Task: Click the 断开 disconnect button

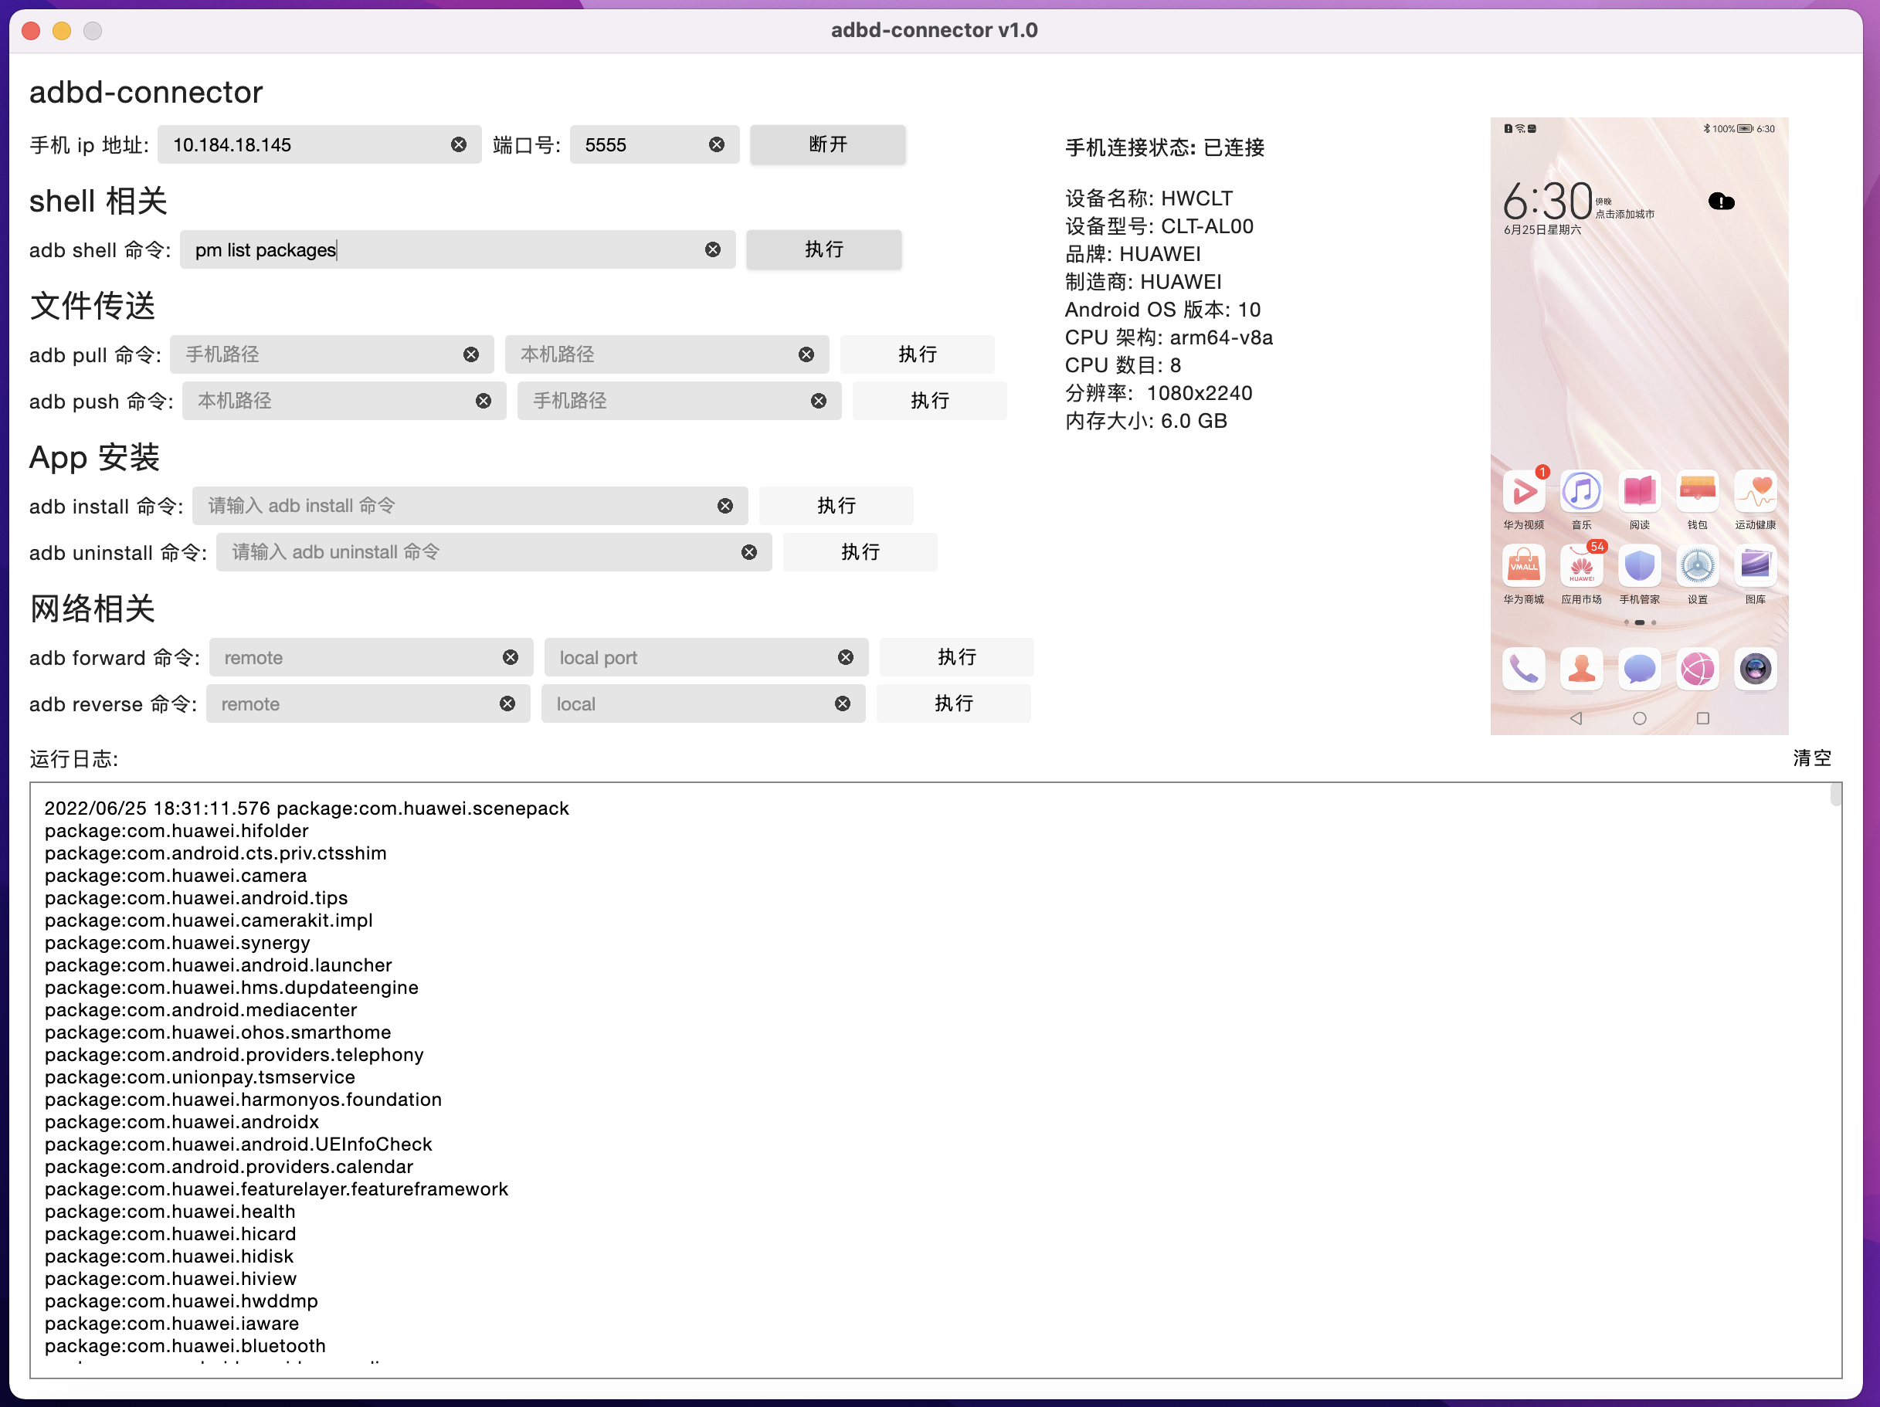Action: click(x=827, y=144)
